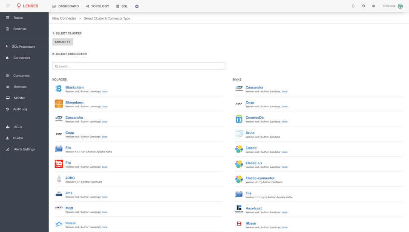Open ACLs in sidebar
The image size is (409, 232).
(x=18, y=127)
